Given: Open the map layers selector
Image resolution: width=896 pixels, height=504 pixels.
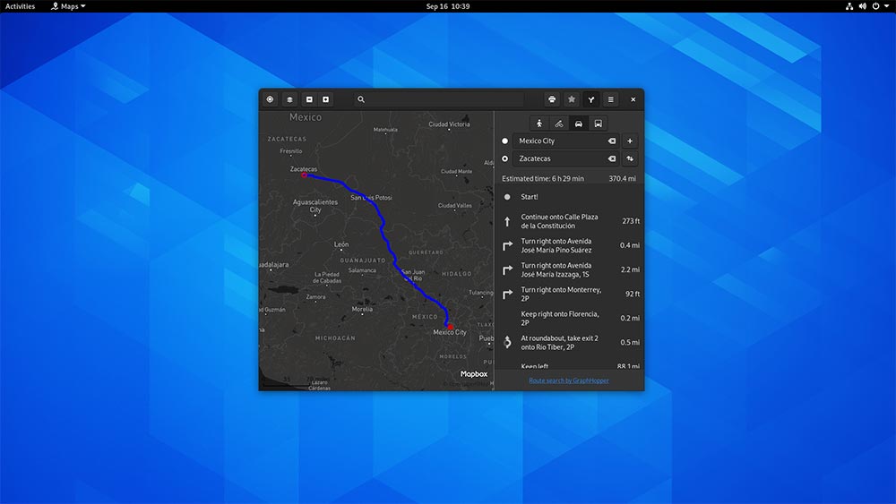Looking at the screenshot, I should pyautogui.click(x=289, y=99).
